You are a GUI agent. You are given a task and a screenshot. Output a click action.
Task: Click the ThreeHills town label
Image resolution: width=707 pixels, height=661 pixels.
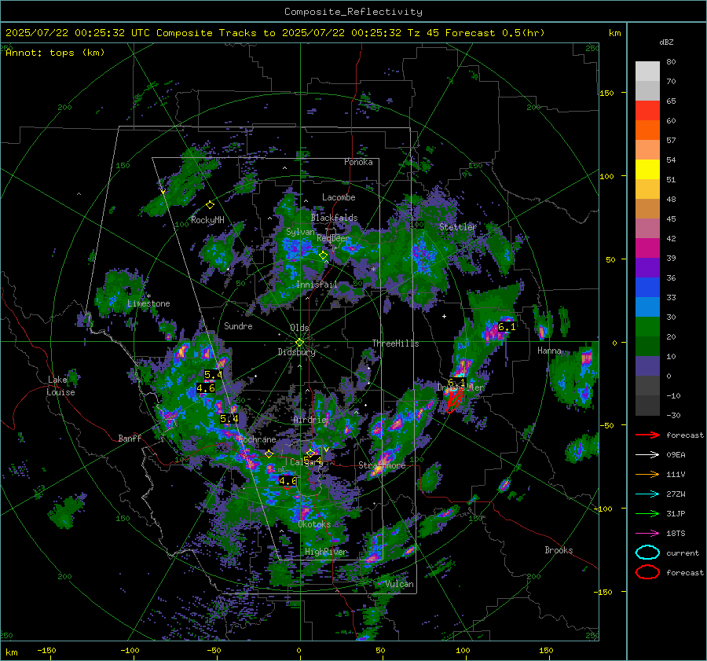[x=395, y=343]
